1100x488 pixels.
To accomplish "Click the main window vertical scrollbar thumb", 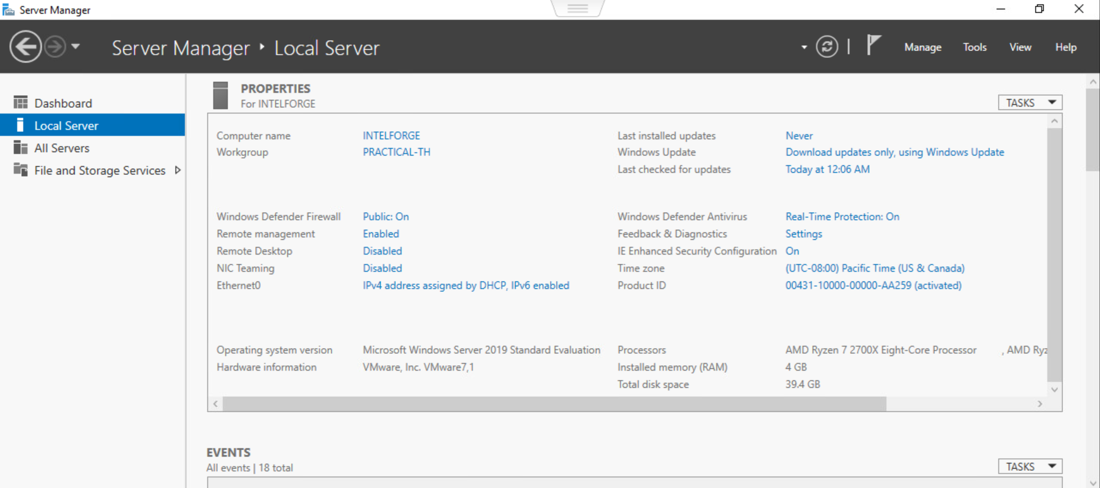I will click(1093, 130).
